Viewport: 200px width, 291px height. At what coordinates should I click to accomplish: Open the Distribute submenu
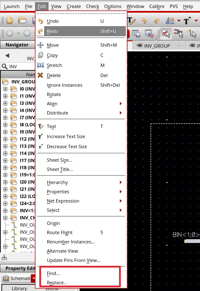tap(81, 113)
